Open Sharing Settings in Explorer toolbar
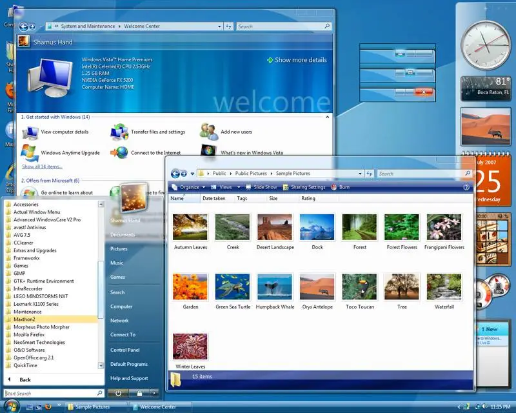The width and height of the screenshot is (516, 413). click(304, 187)
